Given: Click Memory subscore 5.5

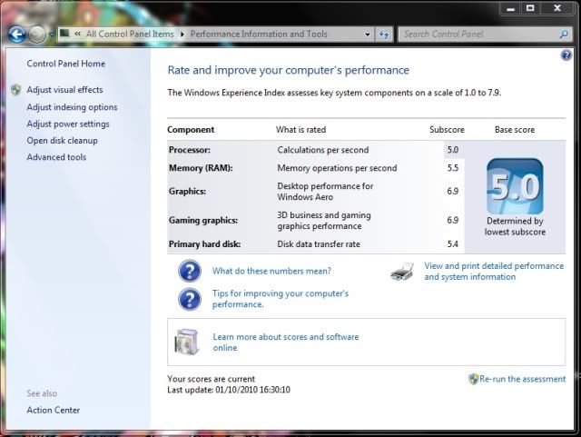Looking at the screenshot, I should coord(452,168).
